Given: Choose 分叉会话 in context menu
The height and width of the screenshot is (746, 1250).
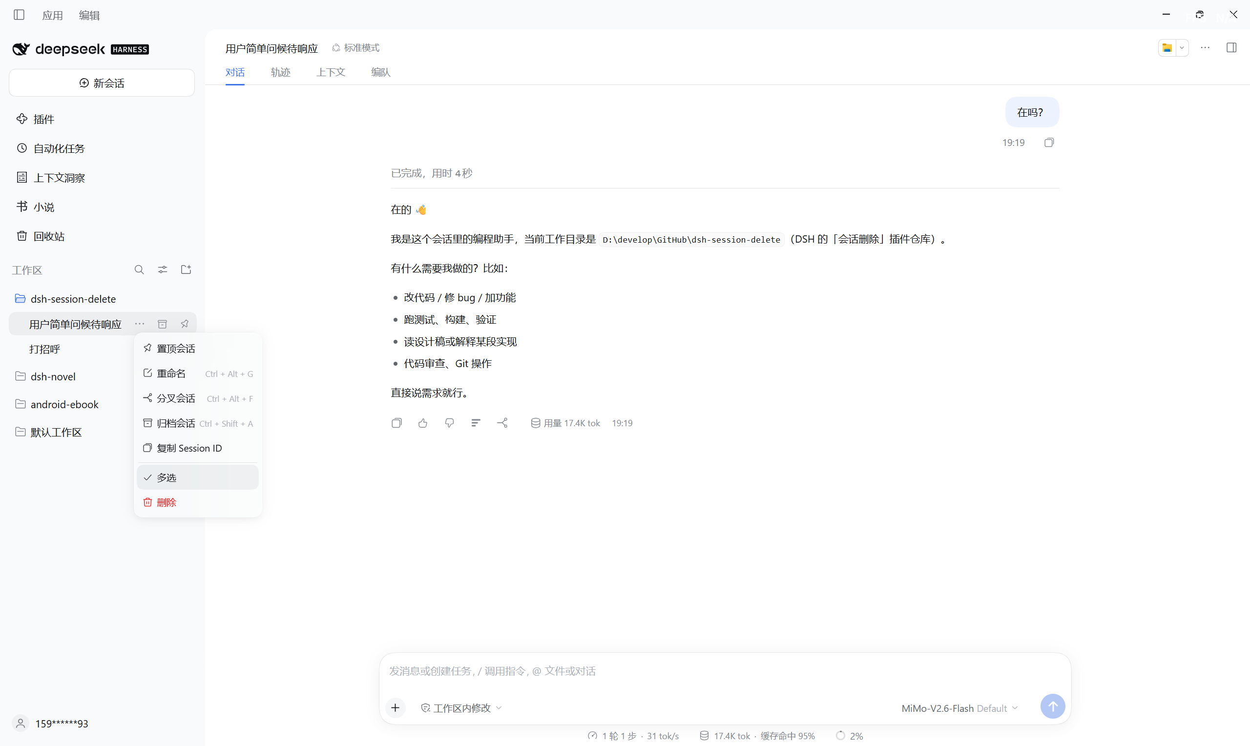Looking at the screenshot, I should pos(198,399).
